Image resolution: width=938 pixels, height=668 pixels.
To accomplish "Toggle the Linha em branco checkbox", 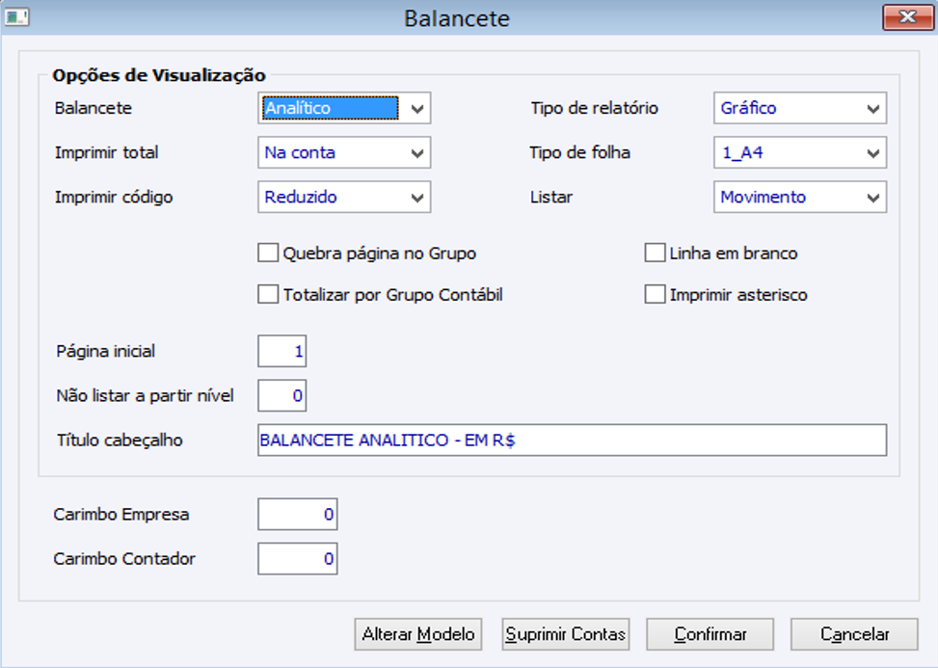I will tap(655, 254).
